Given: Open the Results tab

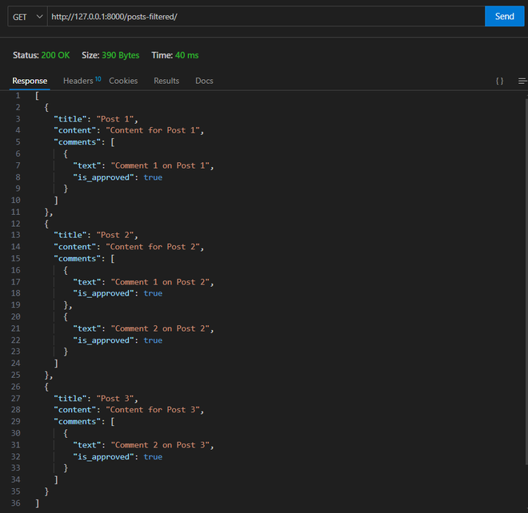Looking at the screenshot, I should (x=166, y=81).
